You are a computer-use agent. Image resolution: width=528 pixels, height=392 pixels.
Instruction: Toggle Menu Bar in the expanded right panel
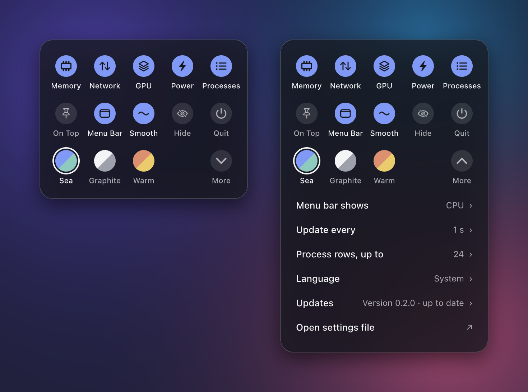[x=346, y=113]
